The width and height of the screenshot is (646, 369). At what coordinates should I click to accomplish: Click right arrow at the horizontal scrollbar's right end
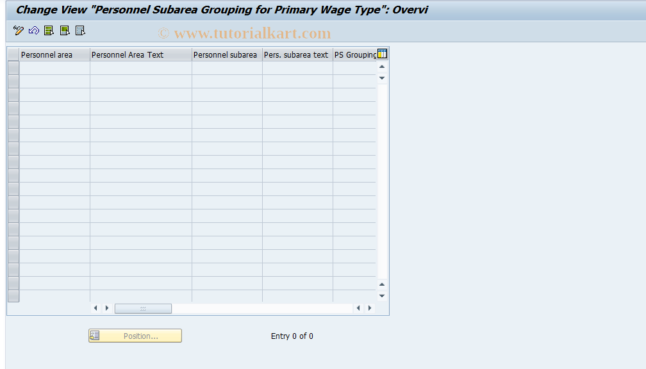tap(370, 308)
